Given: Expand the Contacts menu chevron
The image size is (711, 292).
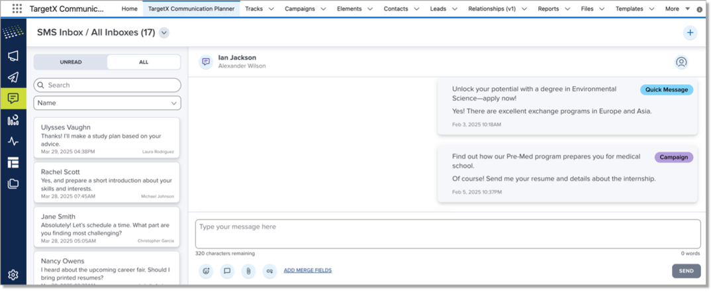Looking at the screenshot, I should [416, 9].
